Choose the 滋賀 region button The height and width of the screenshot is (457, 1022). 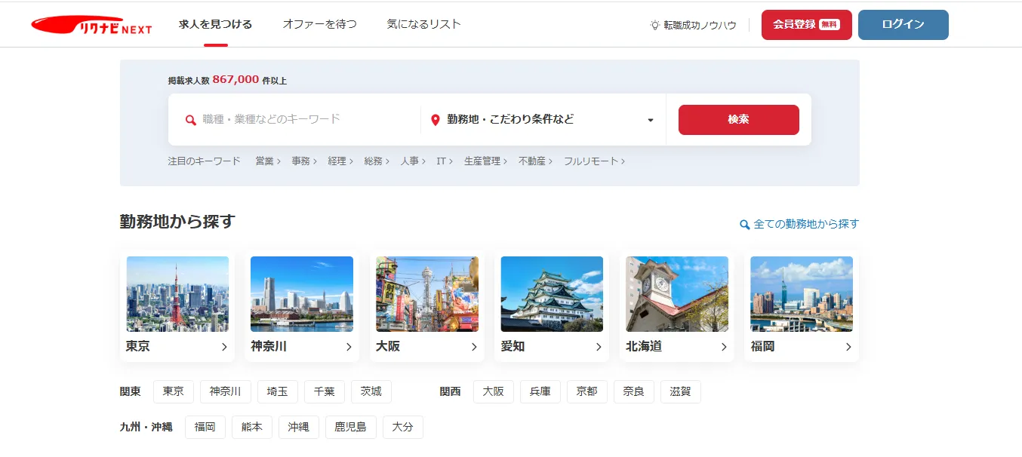click(681, 391)
